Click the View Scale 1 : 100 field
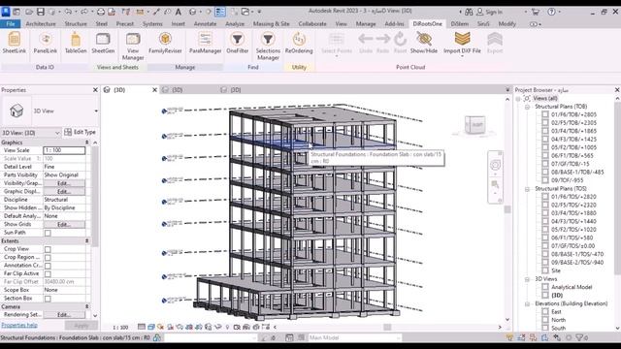621x349 pixels. point(64,150)
